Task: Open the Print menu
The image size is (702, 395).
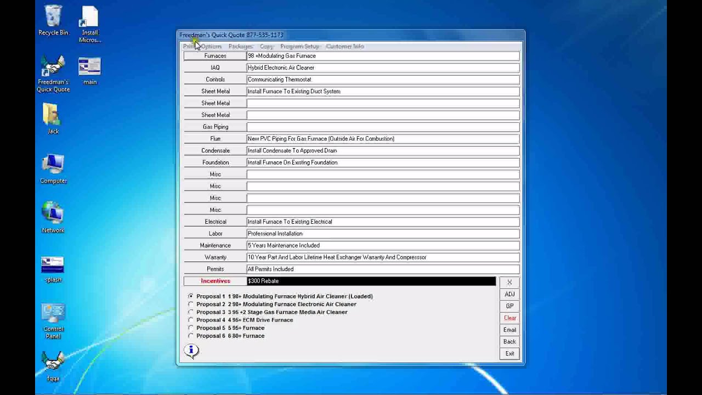Action: 188,47
